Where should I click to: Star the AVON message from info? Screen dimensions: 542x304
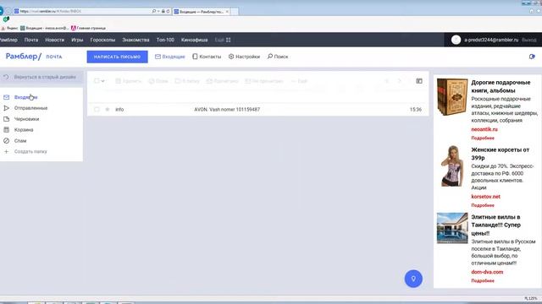108,109
